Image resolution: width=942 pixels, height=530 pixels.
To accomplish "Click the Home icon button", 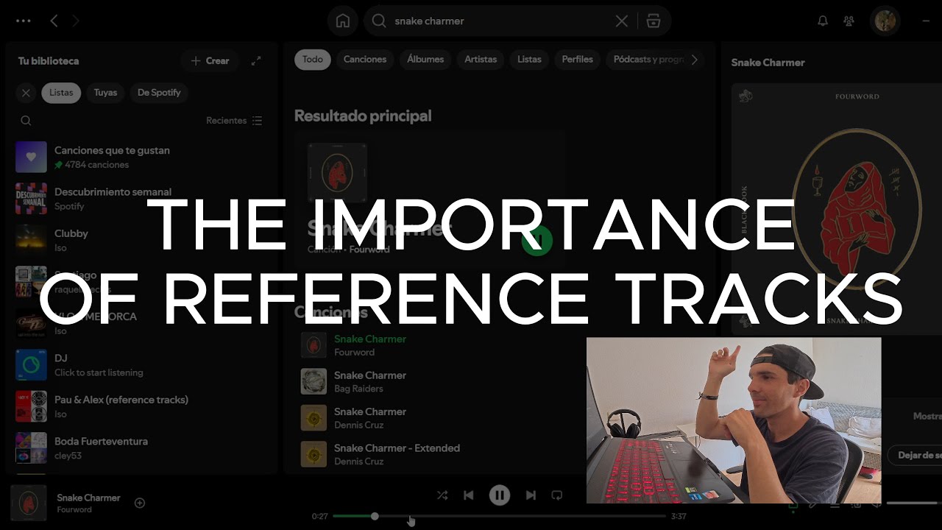I will pyautogui.click(x=343, y=21).
